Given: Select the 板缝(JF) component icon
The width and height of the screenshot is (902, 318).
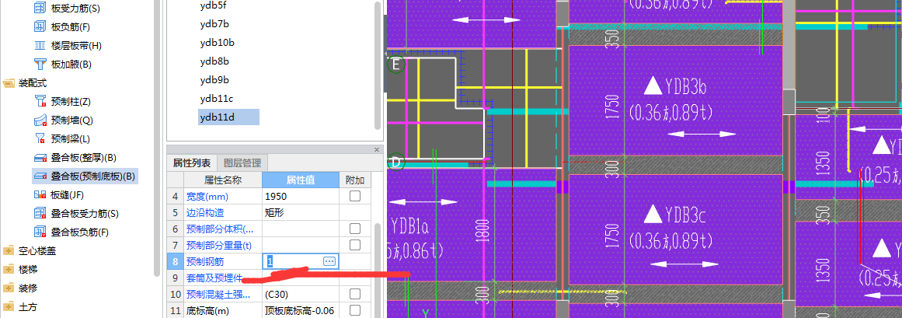Looking at the screenshot, I should [40, 194].
